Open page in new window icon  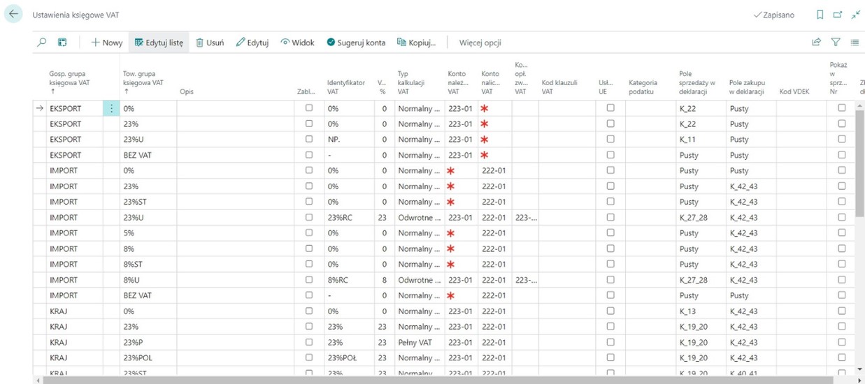[x=838, y=15]
